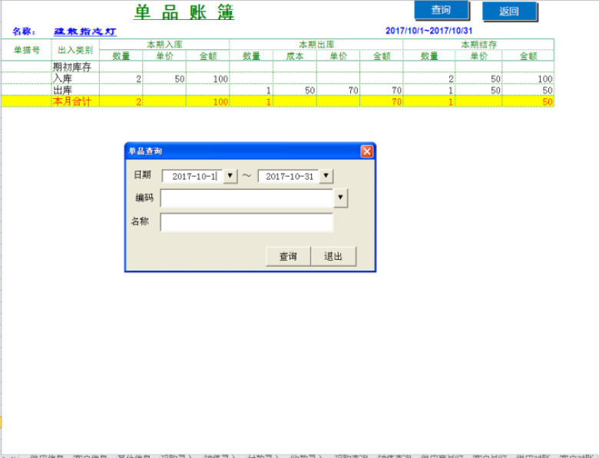
Task: Click the 本期结存 group header
Action: coord(478,45)
